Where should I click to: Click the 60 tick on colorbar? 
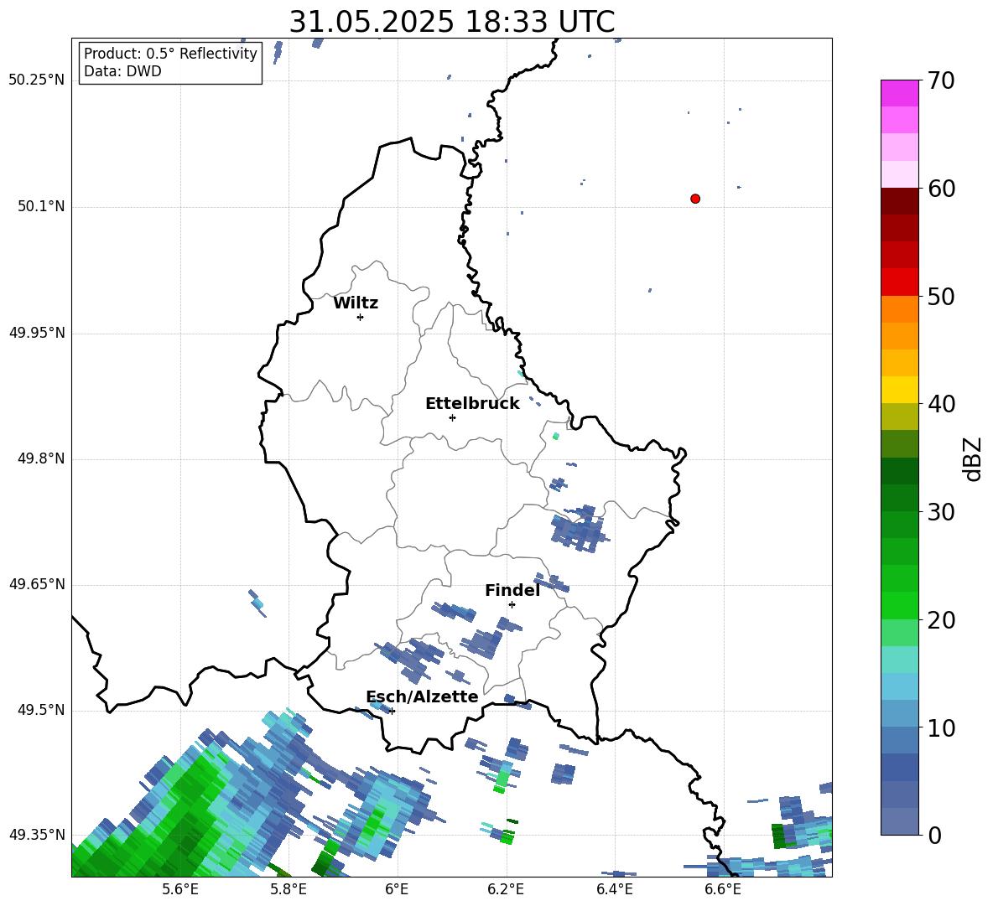[x=941, y=189]
